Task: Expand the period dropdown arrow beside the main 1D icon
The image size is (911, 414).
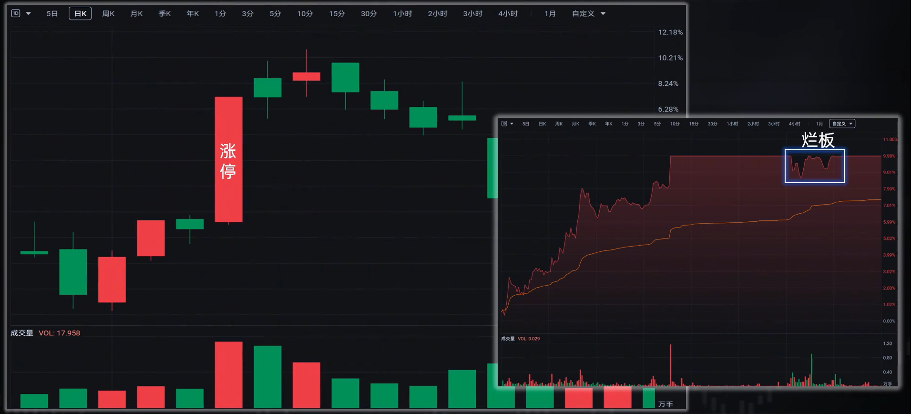Action: [29, 13]
